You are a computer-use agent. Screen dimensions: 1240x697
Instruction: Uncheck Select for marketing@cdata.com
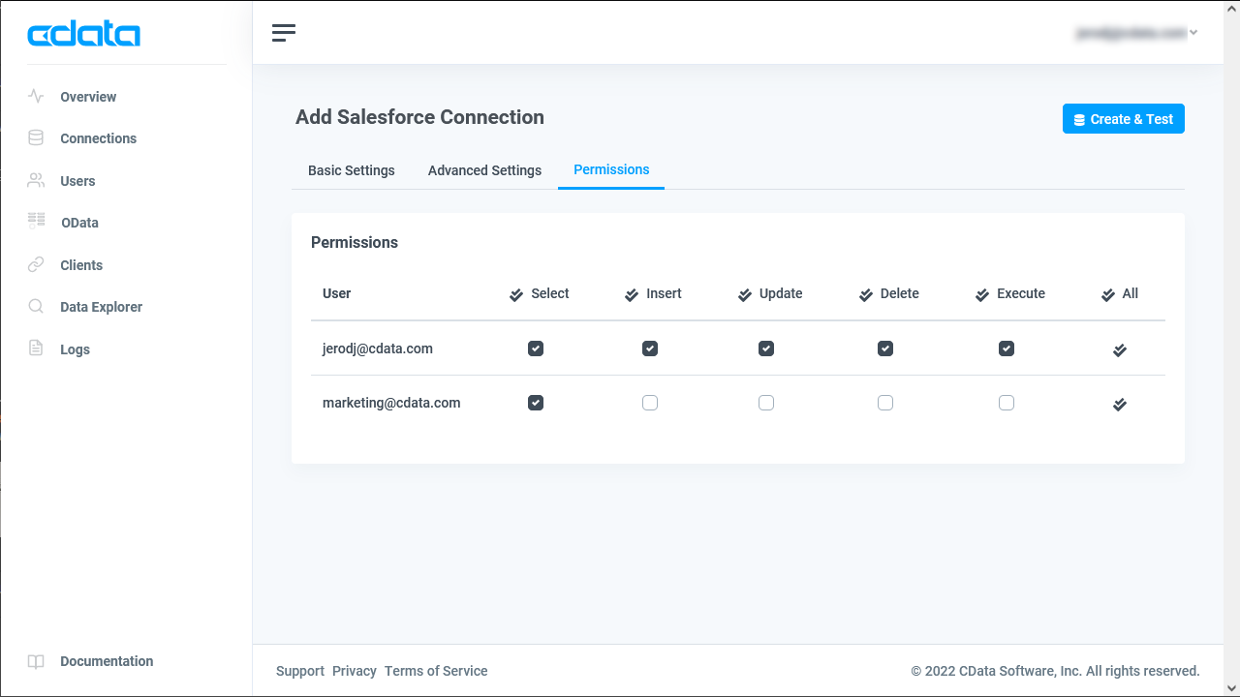tap(536, 403)
